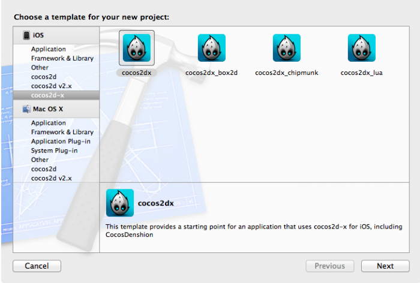Select the highlighted cocos2d-x category
420x283 pixels.
56,95
